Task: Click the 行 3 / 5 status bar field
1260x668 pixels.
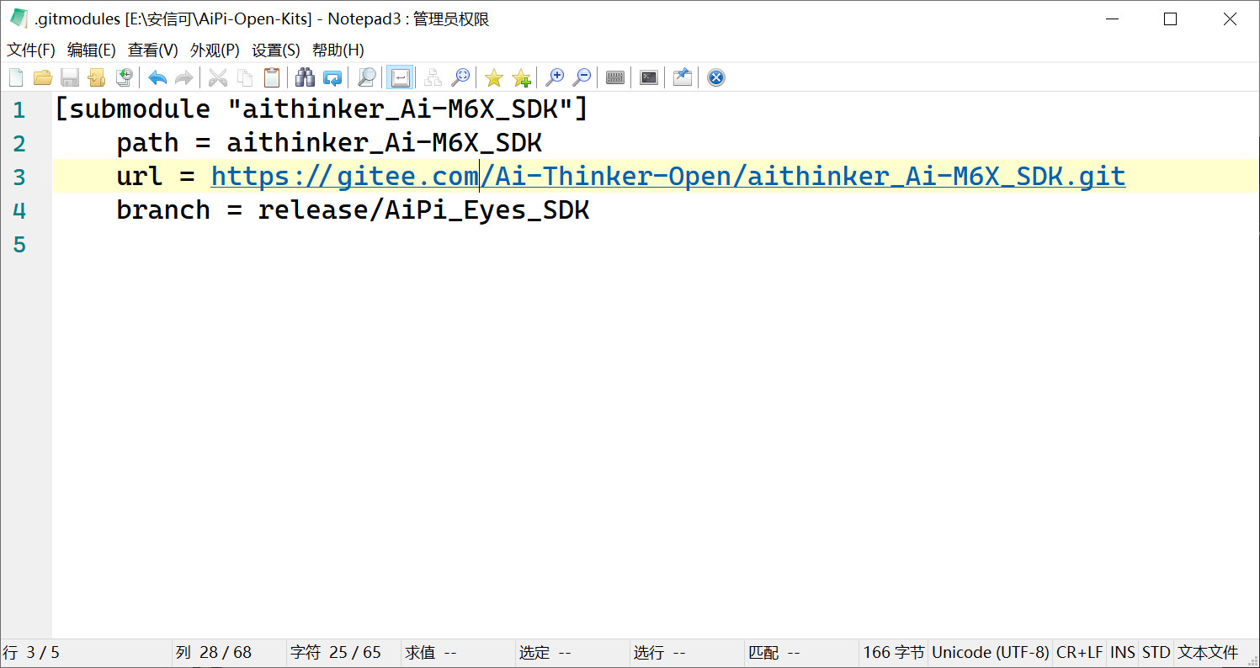Action: click(86, 653)
